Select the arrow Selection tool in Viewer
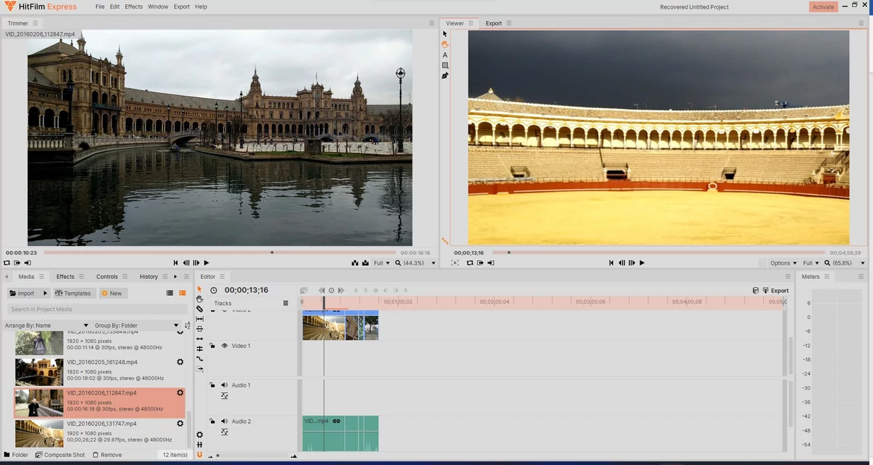This screenshot has height=465, width=873. click(445, 34)
